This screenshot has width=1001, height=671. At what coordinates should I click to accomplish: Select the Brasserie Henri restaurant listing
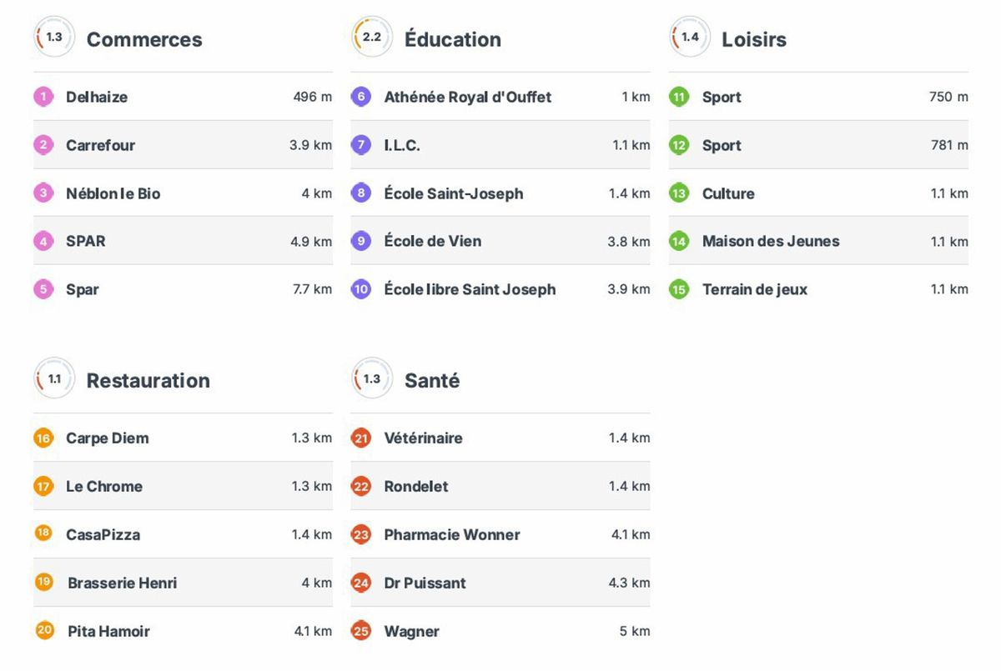pyautogui.click(x=123, y=583)
